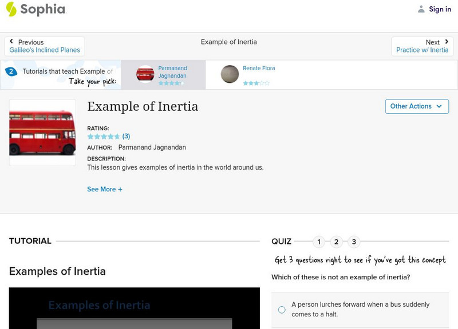Click the blue "2" tutorials badge
Viewport: 458px width, 329px height.
pyautogui.click(x=10, y=71)
